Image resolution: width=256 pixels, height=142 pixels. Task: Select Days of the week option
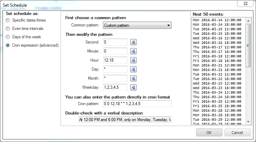[x=8, y=37]
